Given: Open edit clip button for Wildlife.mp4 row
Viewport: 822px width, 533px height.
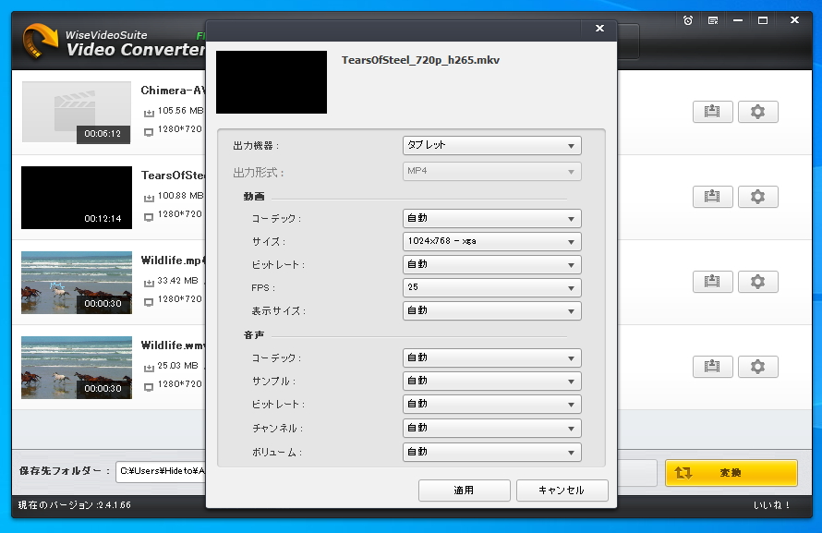Looking at the screenshot, I should [x=712, y=282].
